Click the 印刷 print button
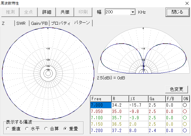The image size is (191, 136). [83, 12]
